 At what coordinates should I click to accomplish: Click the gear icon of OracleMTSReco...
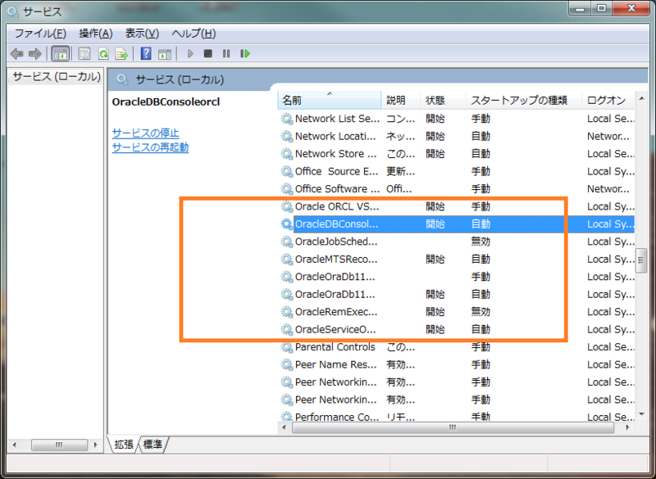point(286,259)
